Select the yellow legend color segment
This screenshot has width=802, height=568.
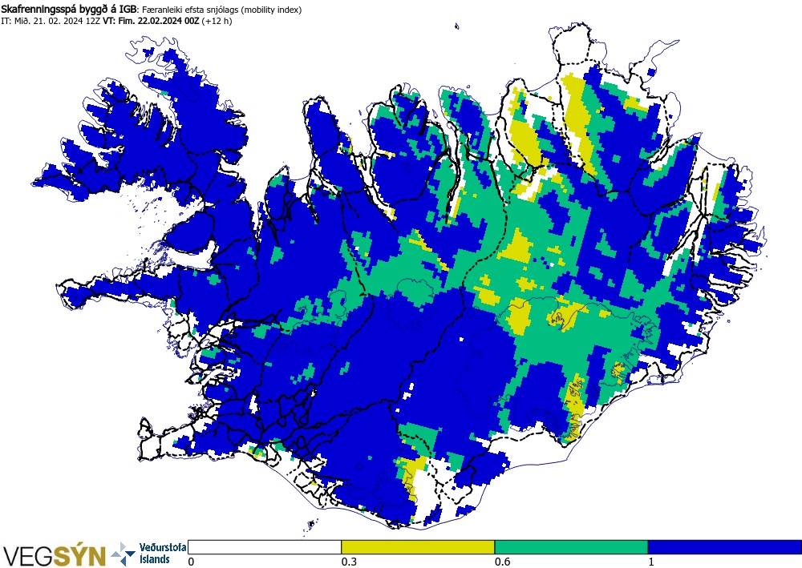coord(418,547)
